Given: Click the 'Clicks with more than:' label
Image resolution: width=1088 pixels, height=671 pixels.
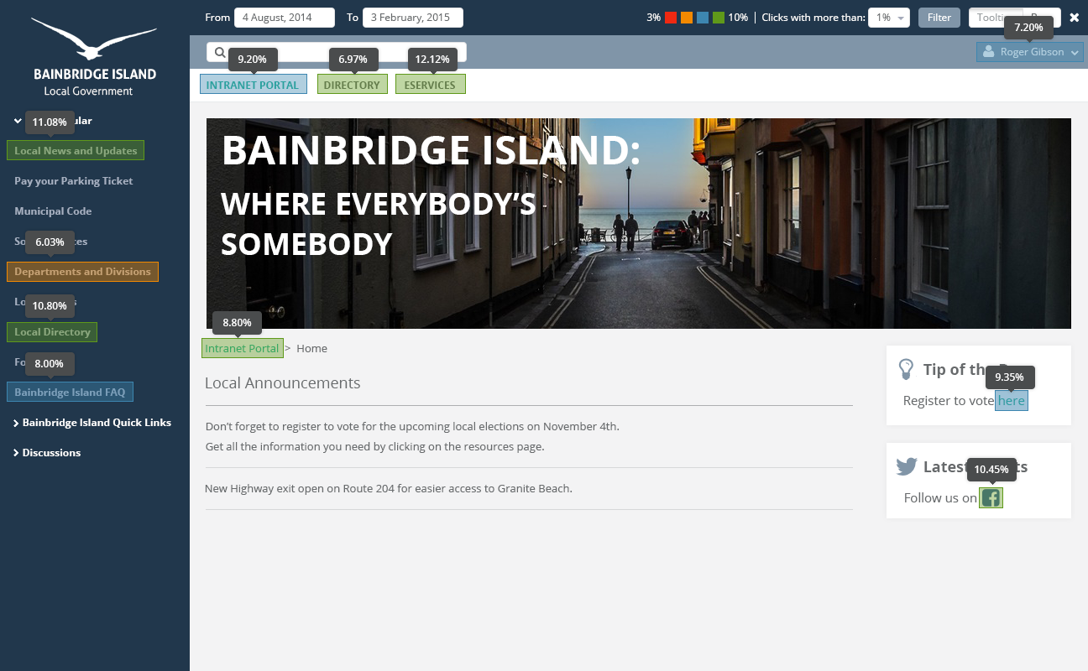Looking at the screenshot, I should click(x=813, y=18).
